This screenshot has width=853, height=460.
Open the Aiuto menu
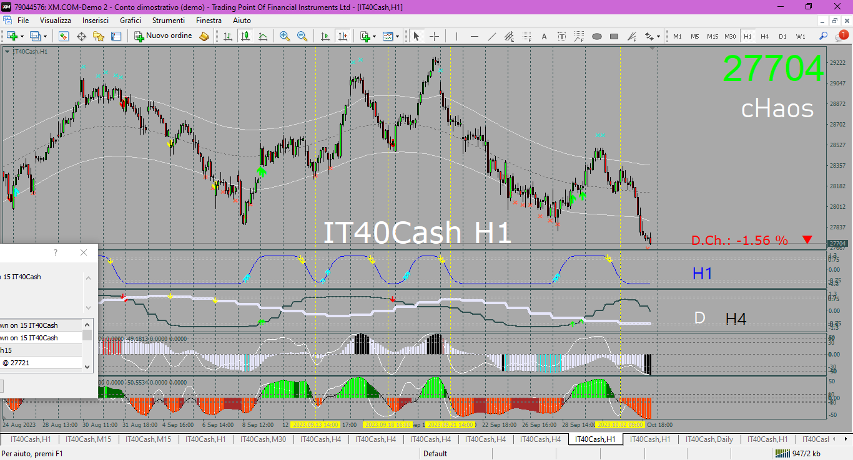(242, 21)
